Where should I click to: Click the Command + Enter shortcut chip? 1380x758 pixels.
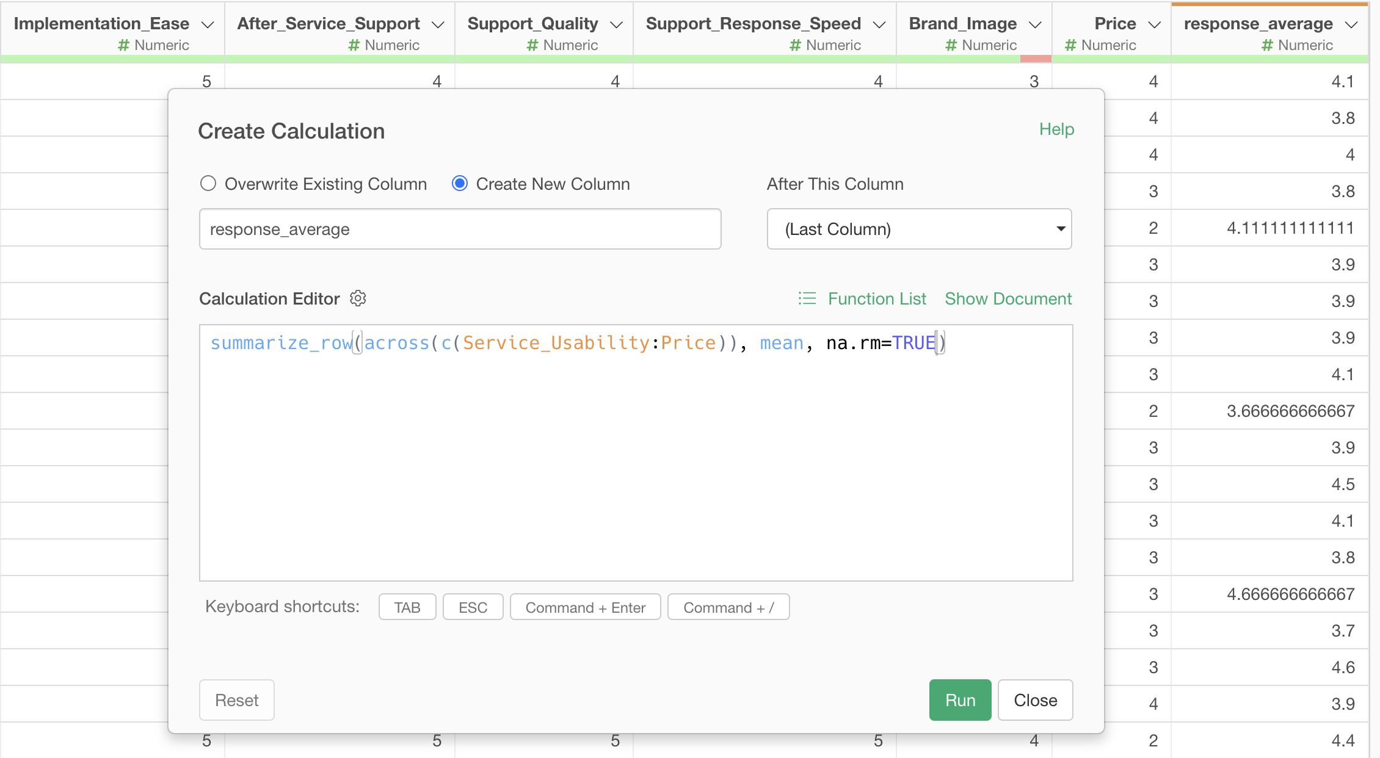pos(585,607)
